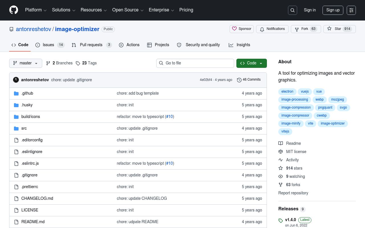This screenshot has width=365, height=228.
Task: Click the Star icon to star the repo
Action: click(x=329, y=29)
